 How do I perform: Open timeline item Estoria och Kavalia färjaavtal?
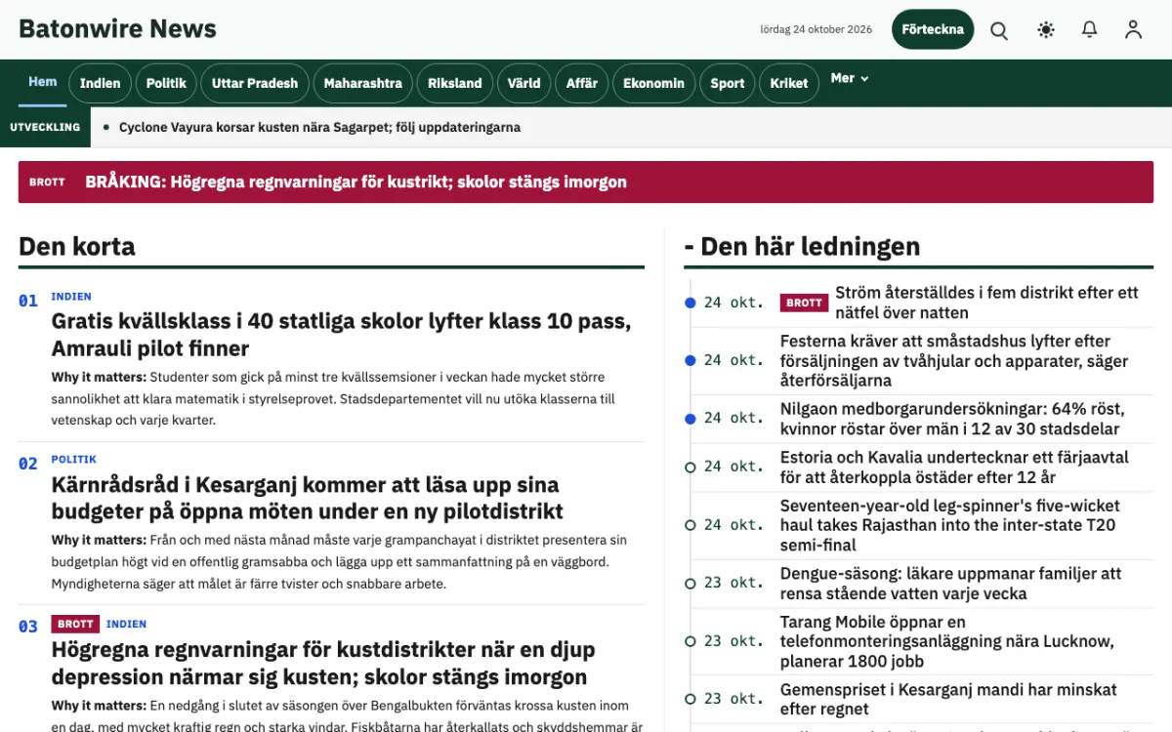(954, 467)
